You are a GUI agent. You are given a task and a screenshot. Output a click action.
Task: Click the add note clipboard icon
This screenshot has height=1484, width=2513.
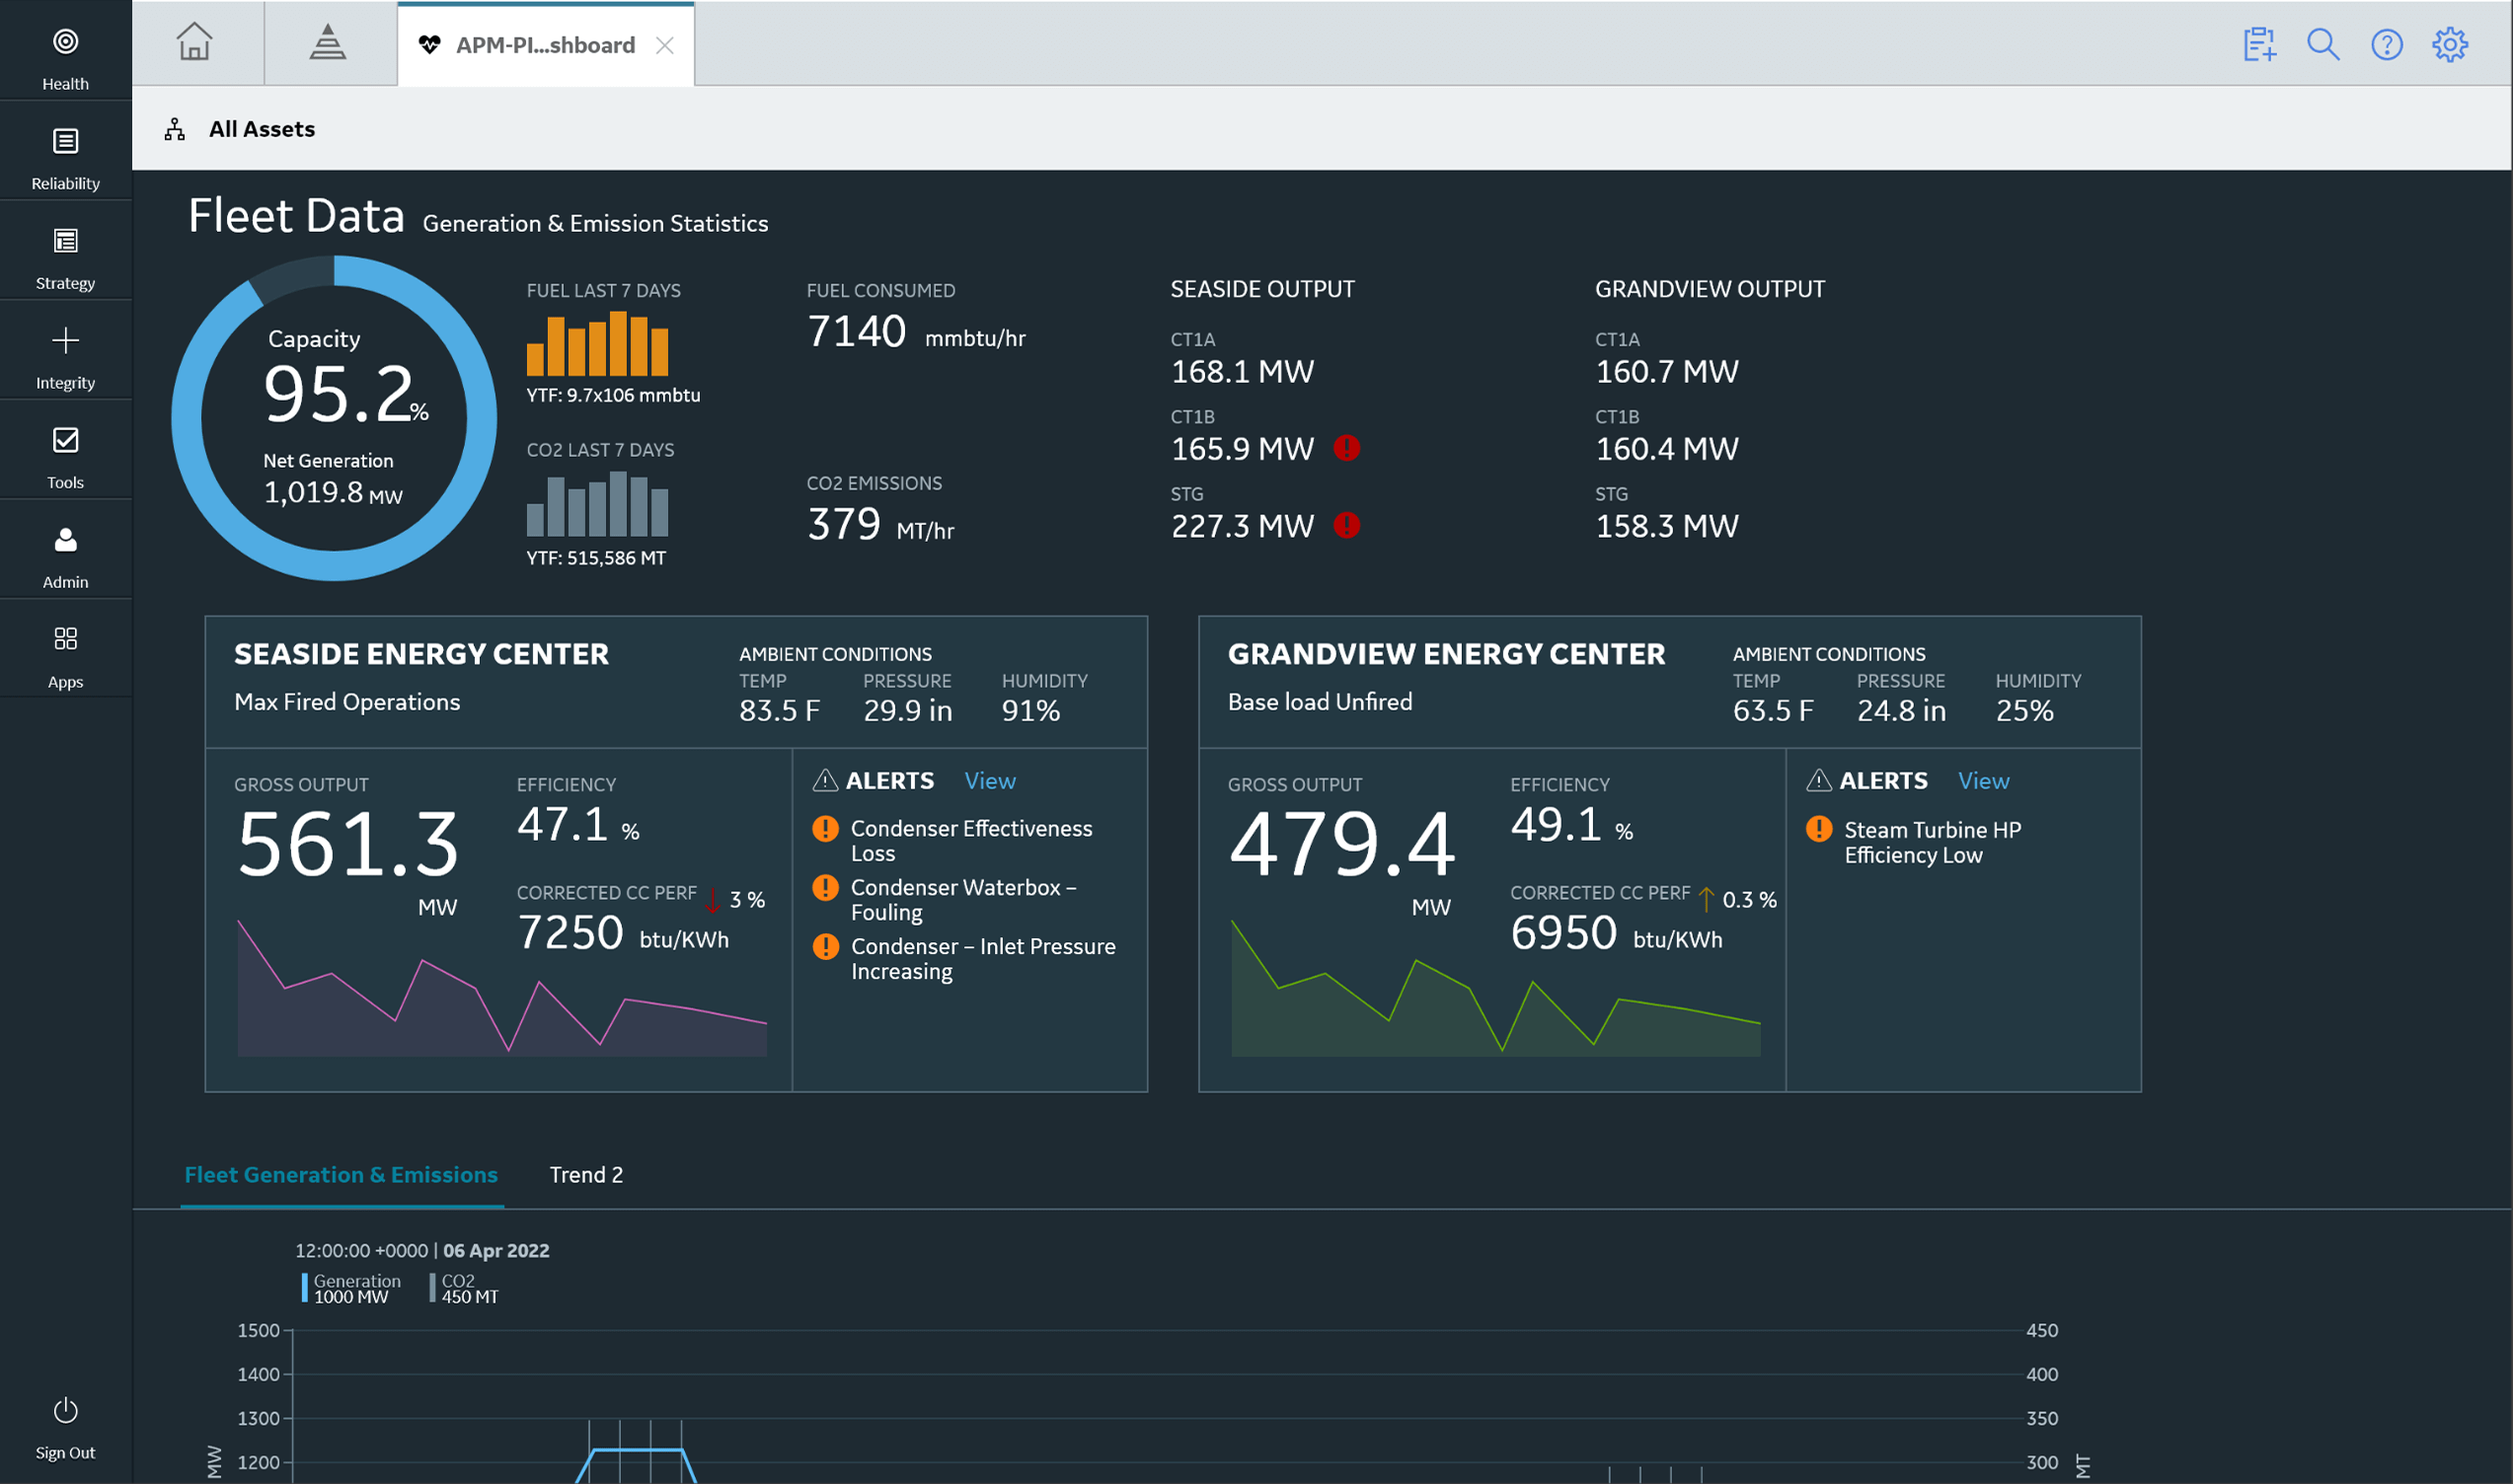(x=2259, y=44)
